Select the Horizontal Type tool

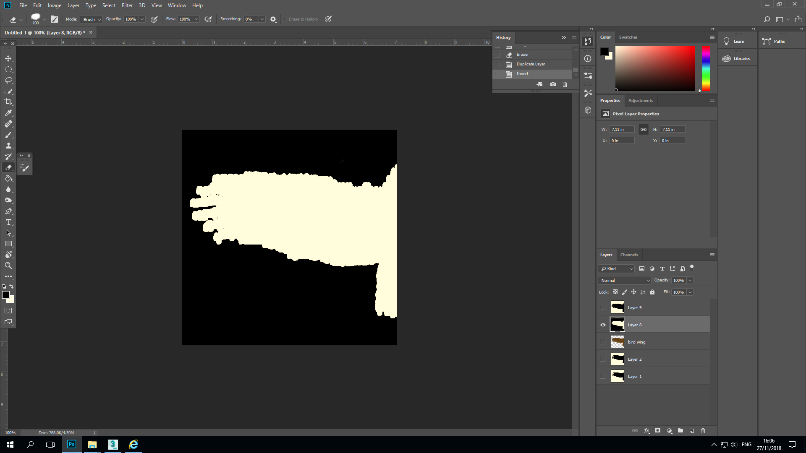point(8,222)
